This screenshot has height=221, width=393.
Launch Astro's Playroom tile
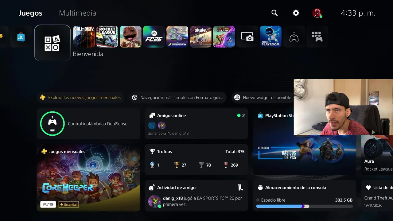coord(270,37)
